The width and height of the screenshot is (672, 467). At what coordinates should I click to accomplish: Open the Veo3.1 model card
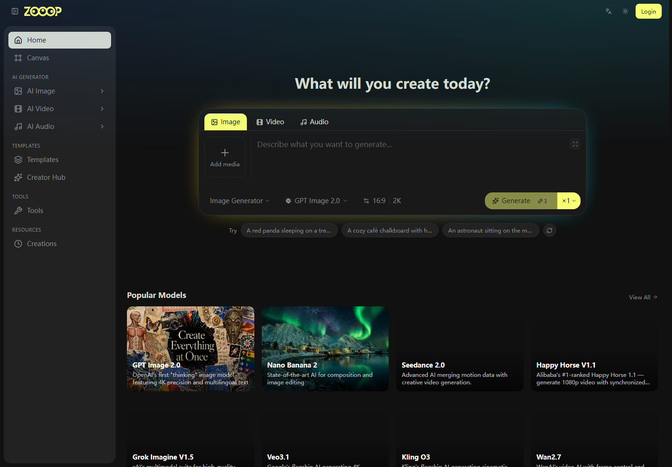[325, 433]
